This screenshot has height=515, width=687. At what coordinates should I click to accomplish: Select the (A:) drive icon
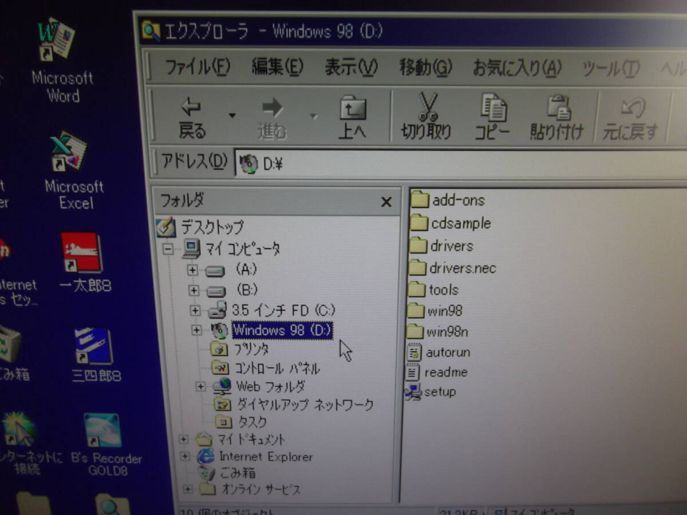click(216, 270)
